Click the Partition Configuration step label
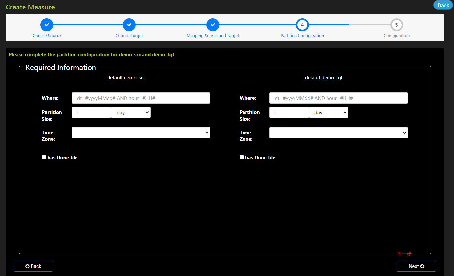 (302, 36)
